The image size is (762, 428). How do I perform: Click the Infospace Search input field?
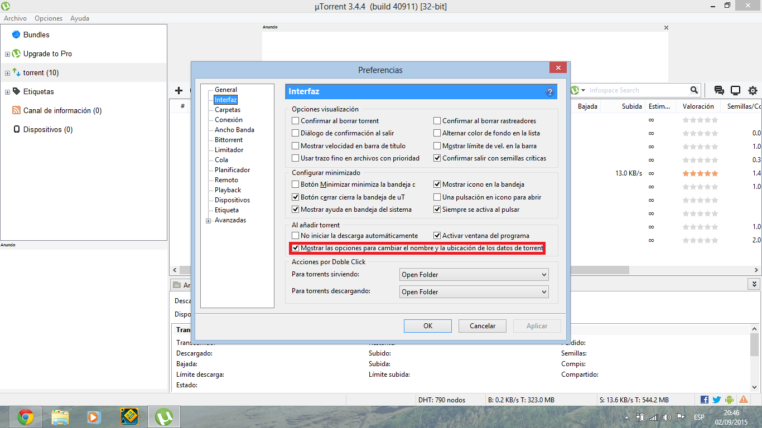pos(638,90)
